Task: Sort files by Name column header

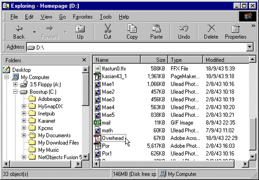Action: pos(117,60)
